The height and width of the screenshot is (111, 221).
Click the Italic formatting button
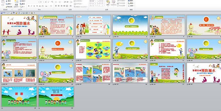pyautogui.click(x=32, y=6)
